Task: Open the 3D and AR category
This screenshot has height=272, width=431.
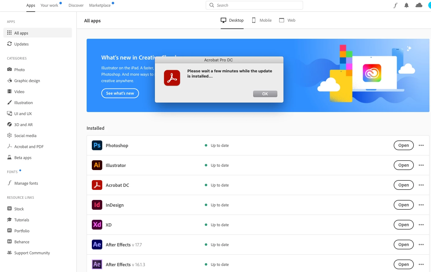Action: pos(38,125)
